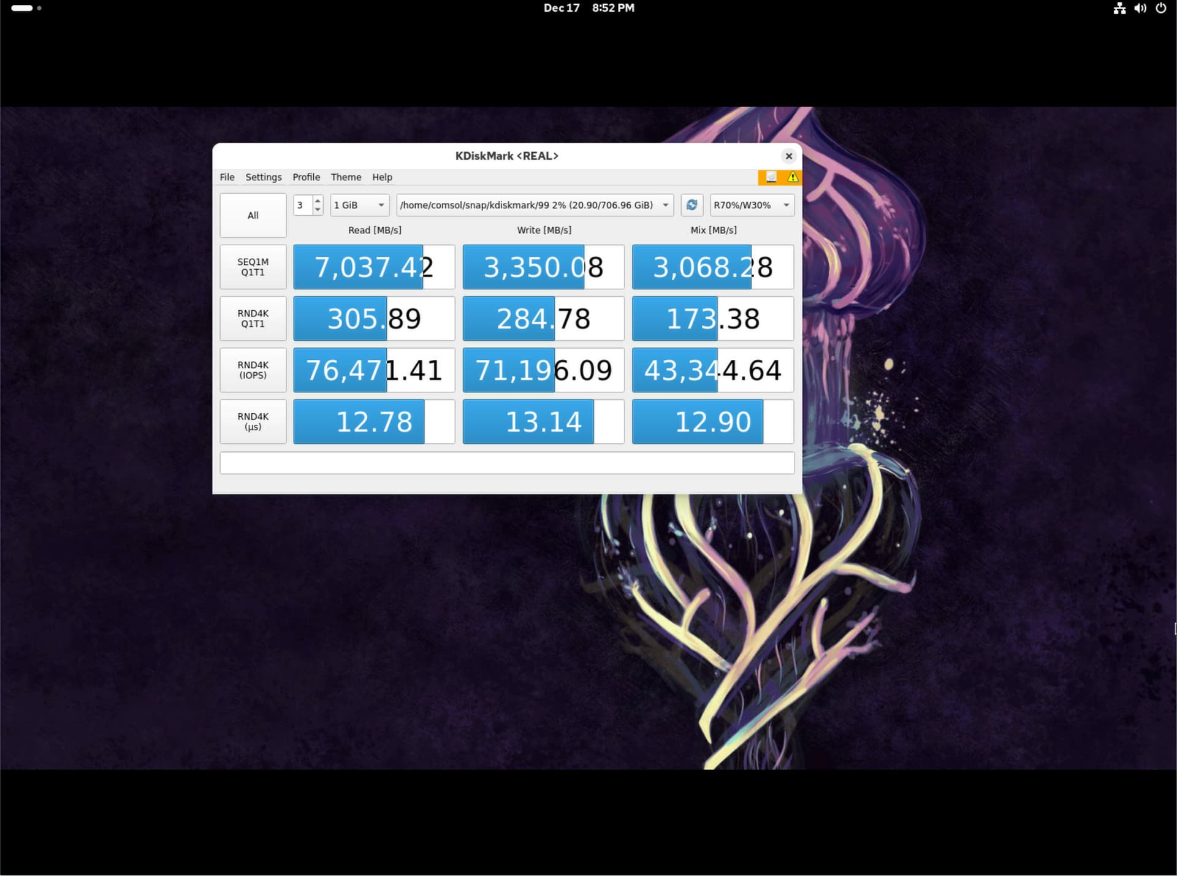Open the Theme menu

tap(346, 177)
